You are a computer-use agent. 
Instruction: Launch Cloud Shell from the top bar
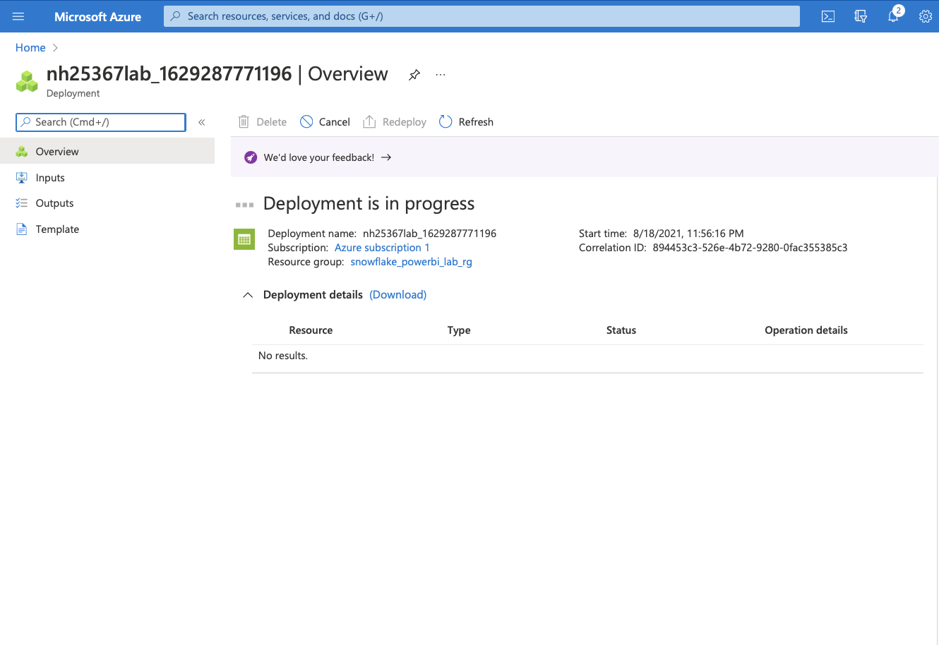(x=828, y=16)
